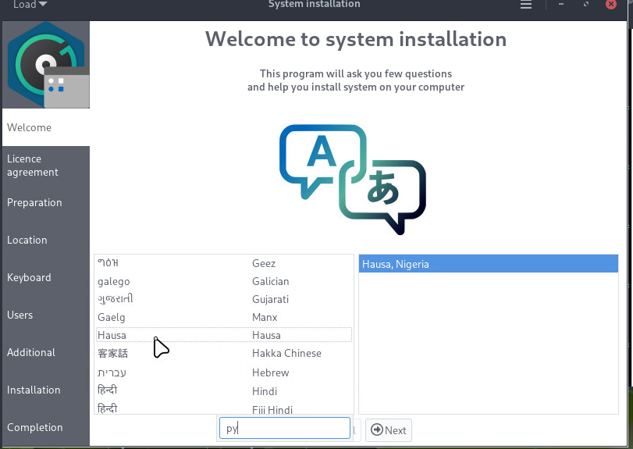Expand the Load dropdown
The image size is (633, 449).
[x=30, y=5]
